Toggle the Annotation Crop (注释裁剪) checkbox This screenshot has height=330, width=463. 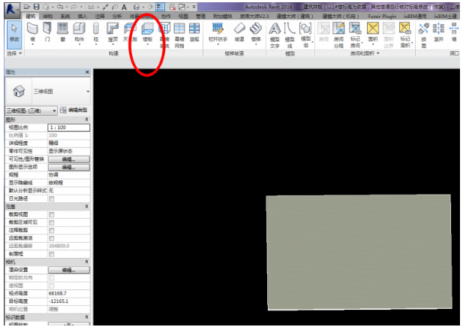click(x=52, y=230)
